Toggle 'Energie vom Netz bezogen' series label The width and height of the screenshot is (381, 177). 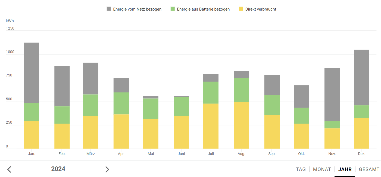click(x=137, y=9)
